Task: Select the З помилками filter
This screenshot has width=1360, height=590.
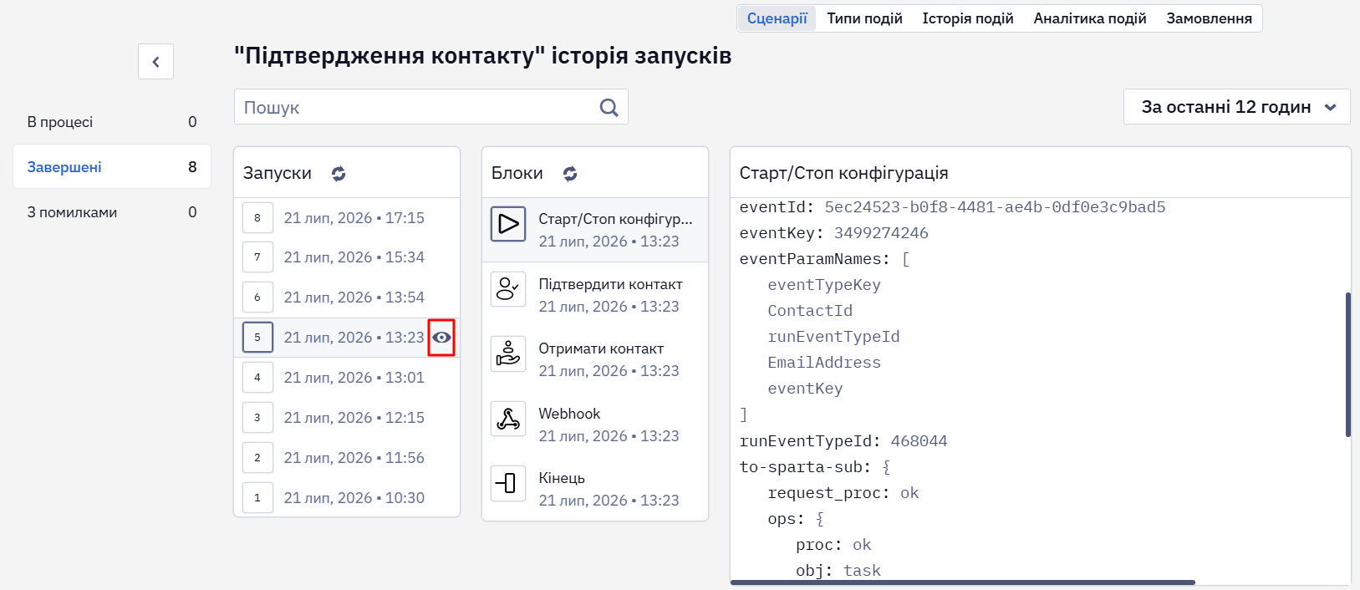Action: click(112, 212)
